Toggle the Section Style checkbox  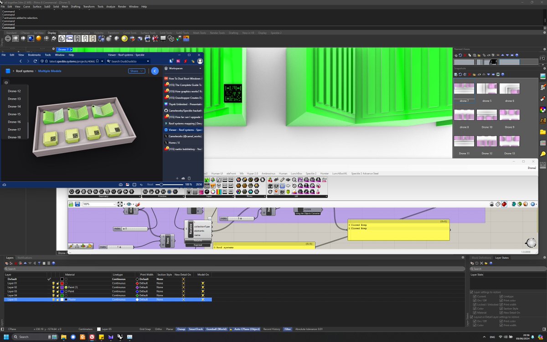(x=501, y=309)
